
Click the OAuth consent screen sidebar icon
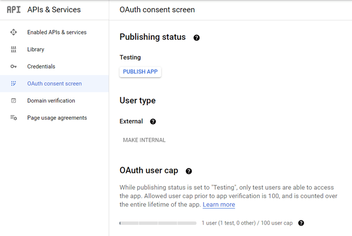[14, 84]
